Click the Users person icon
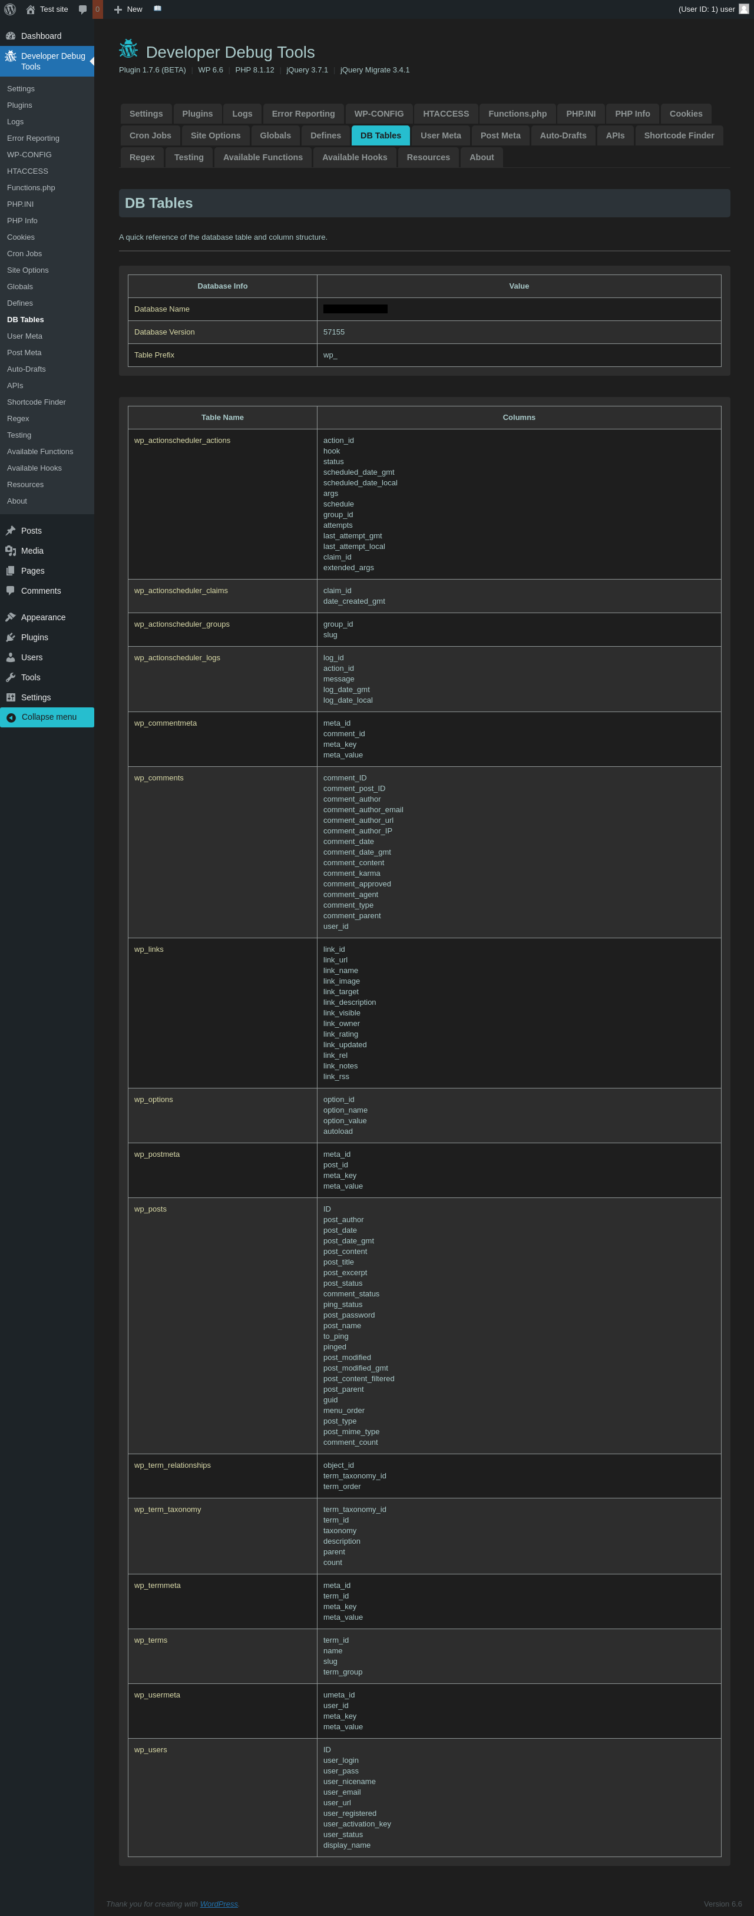This screenshot has height=1916, width=754. (x=11, y=657)
